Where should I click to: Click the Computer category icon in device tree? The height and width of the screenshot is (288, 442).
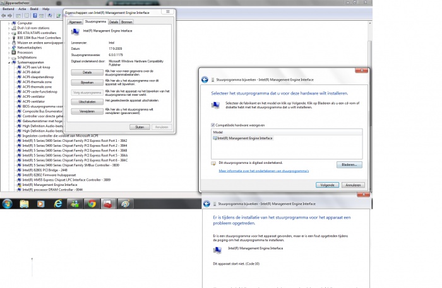(14, 23)
